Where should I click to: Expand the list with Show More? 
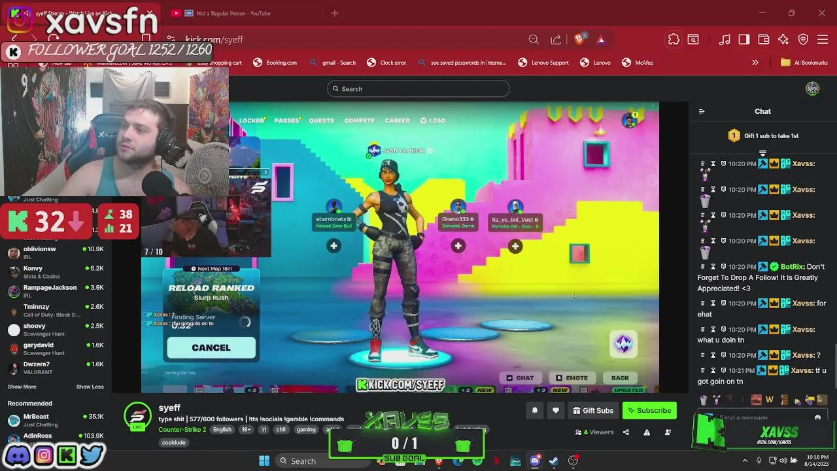22,387
